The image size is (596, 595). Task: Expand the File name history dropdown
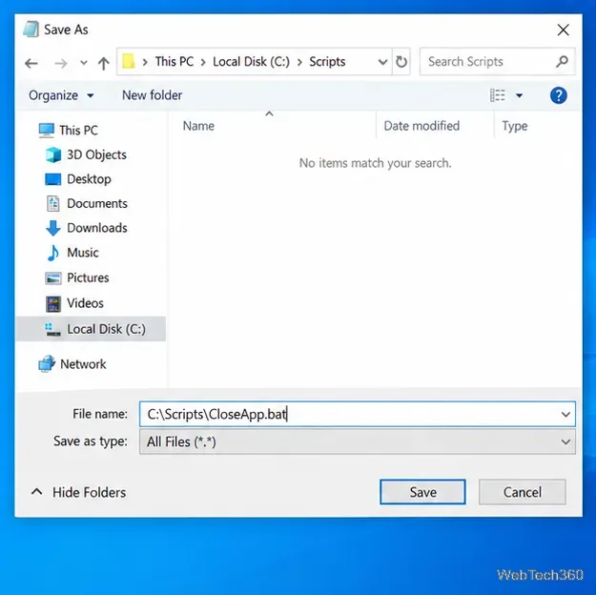click(565, 414)
